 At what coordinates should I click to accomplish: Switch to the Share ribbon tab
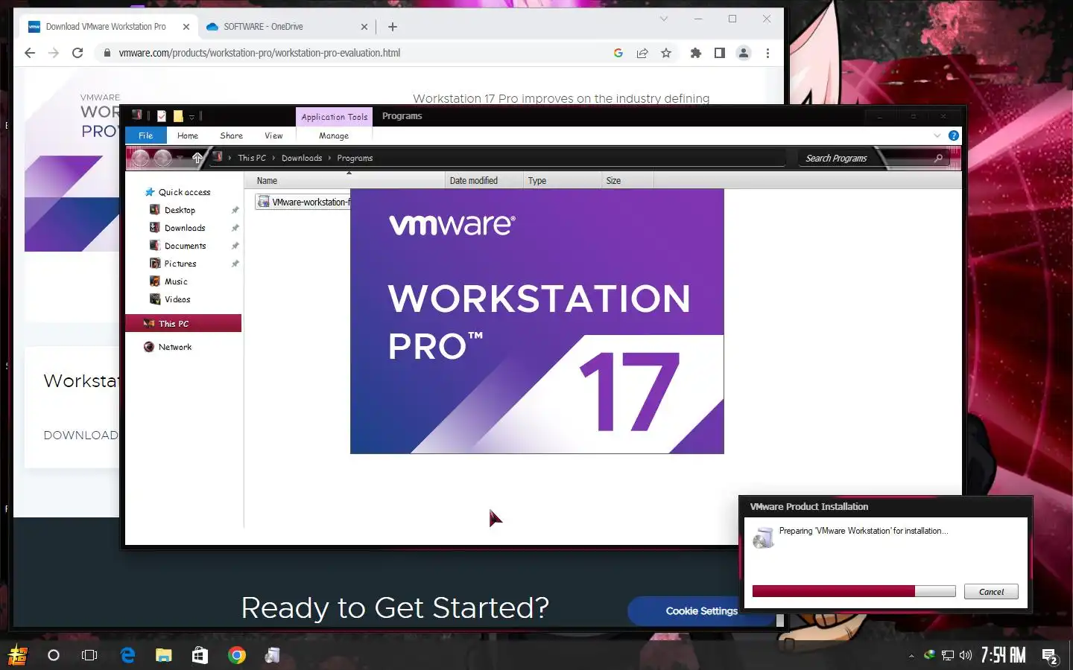pyautogui.click(x=232, y=135)
